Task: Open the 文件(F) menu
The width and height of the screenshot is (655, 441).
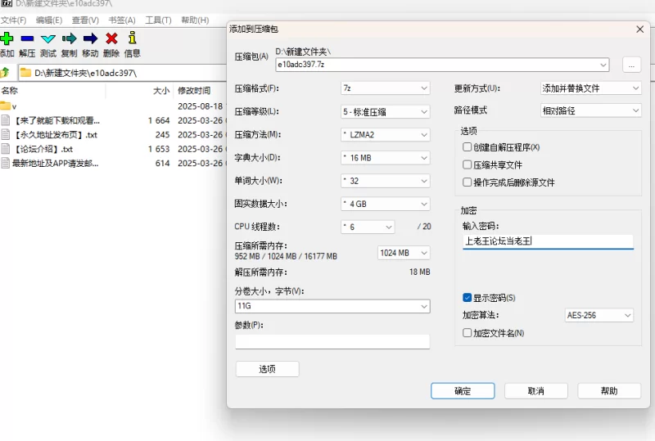Action: 13,20
